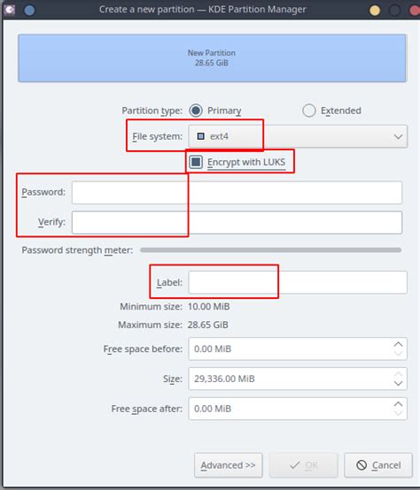Image resolution: width=420 pixels, height=490 pixels.
Task: Increase Free space after with up arrow
Action: pyautogui.click(x=398, y=404)
